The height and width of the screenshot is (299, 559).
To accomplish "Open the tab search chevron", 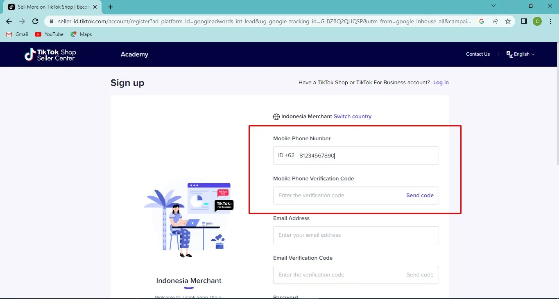I will point(493,6).
